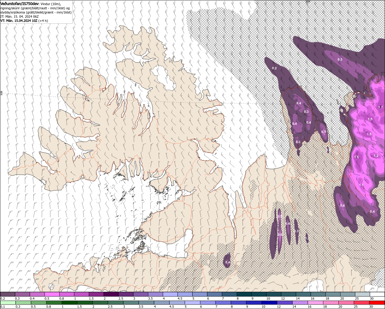Click the 0.2 value label on the map
The height and width of the screenshot is (309, 385).
[x=274, y=68]
